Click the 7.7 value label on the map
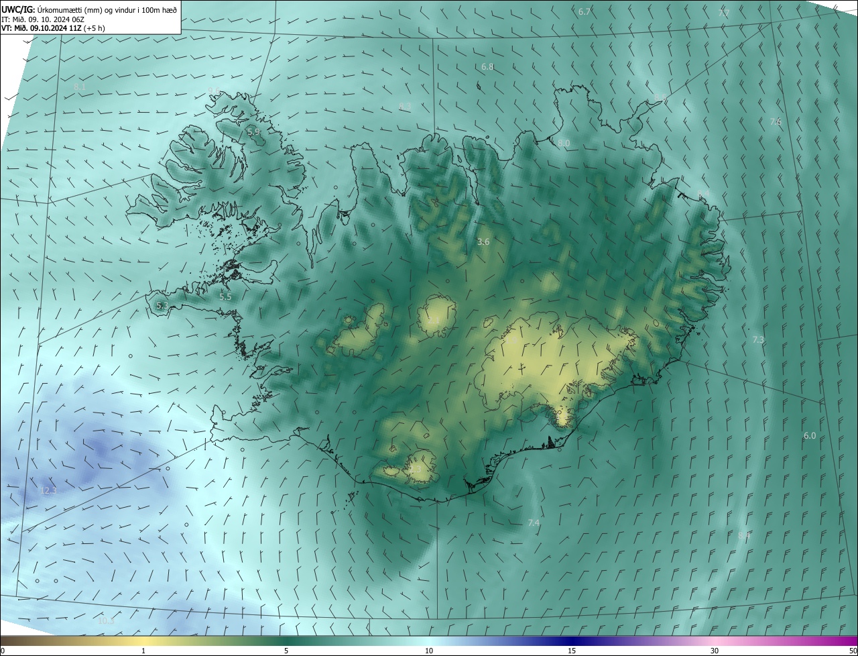 (x=724, y=13)
